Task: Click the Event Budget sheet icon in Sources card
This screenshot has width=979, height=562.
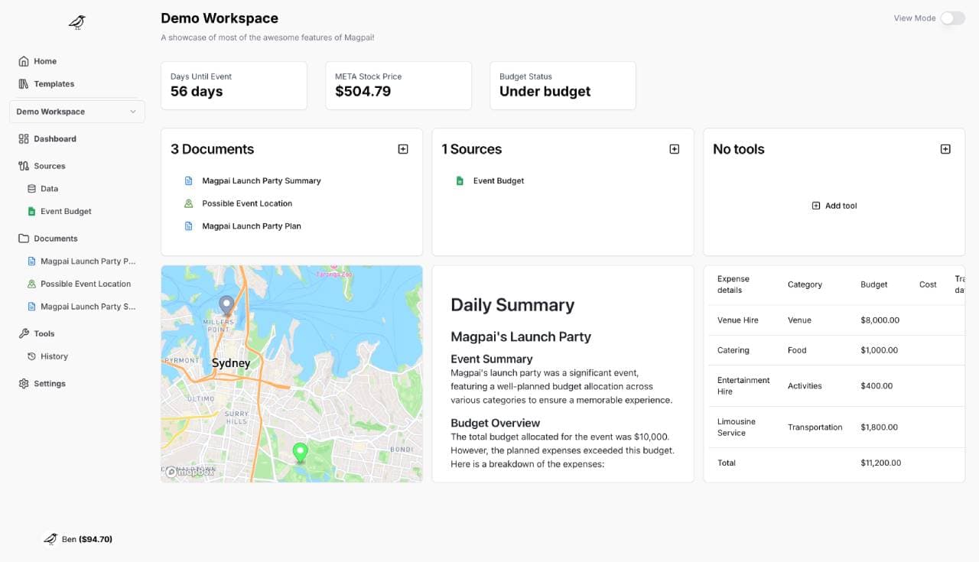Action: (460, 181)
